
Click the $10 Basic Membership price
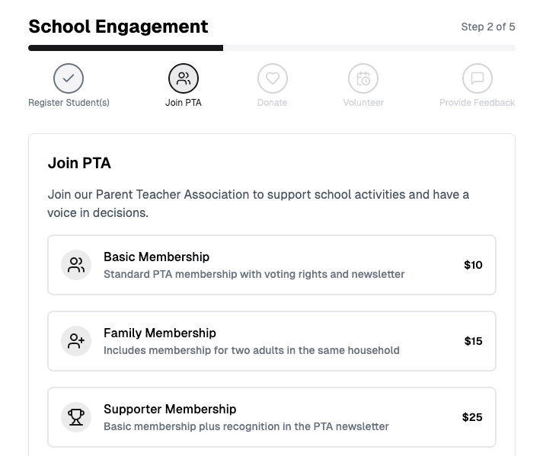pos(473,265)
